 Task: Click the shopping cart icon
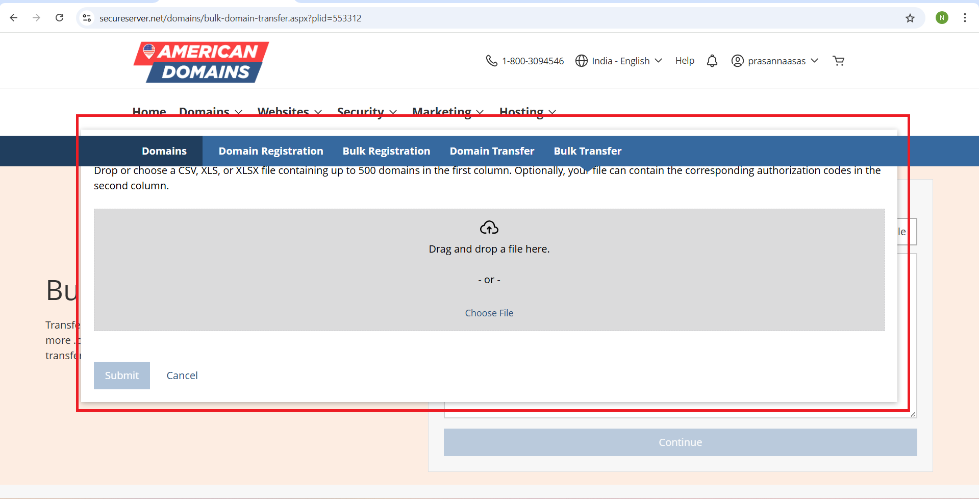click(838, 61)
